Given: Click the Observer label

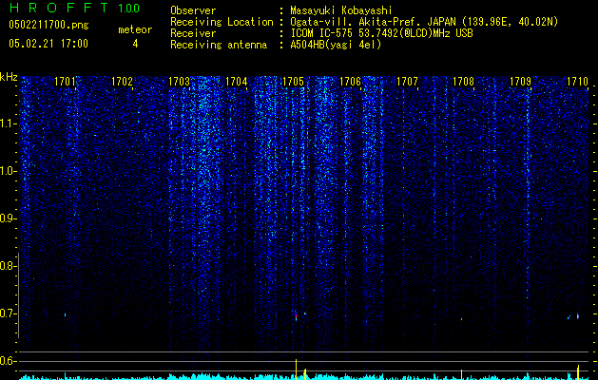Looking at the screenshot, I should 193,10.
